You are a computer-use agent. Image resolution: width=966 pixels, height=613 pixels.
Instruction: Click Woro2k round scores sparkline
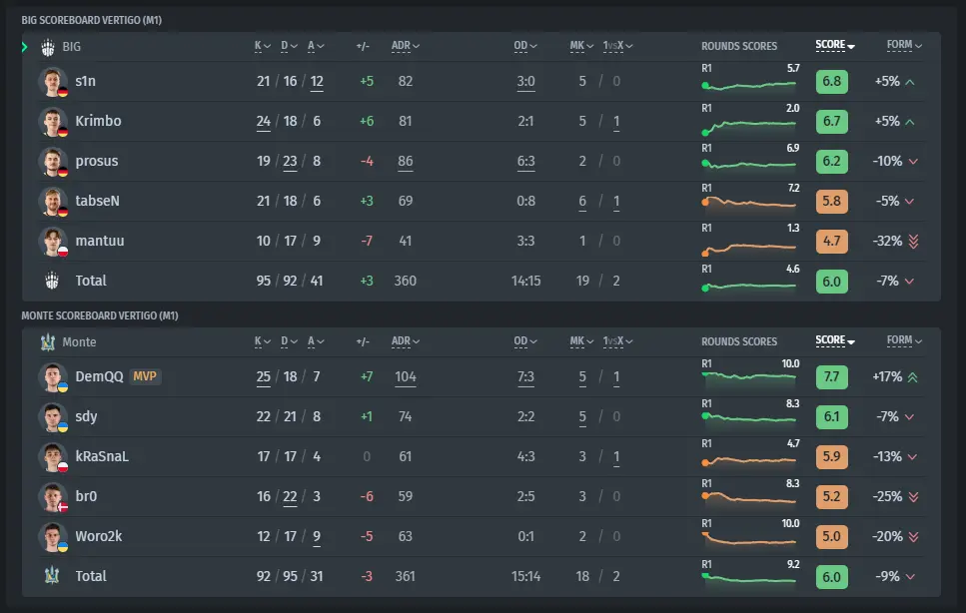[750, 540]
